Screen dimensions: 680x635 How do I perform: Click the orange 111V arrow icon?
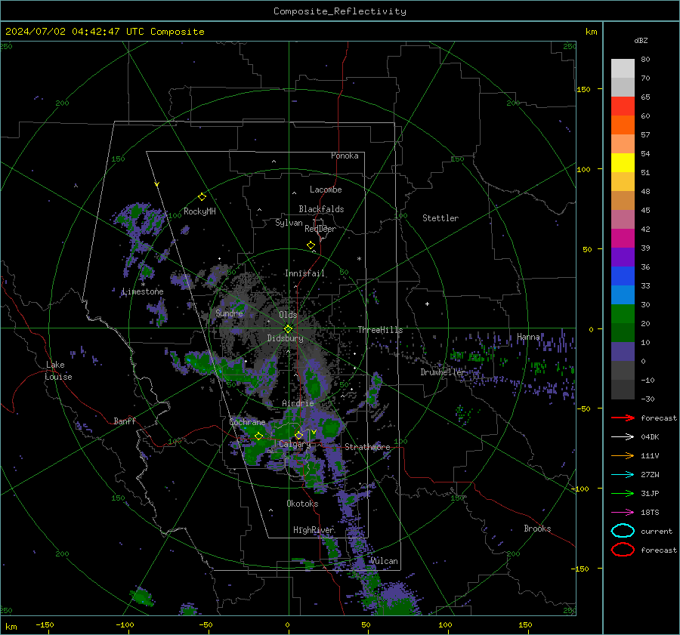click(623, 455)
